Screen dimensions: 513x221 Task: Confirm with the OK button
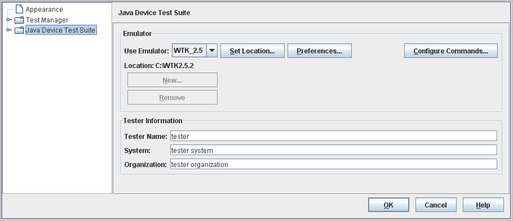pyautogui.click(x=388, y=205)
